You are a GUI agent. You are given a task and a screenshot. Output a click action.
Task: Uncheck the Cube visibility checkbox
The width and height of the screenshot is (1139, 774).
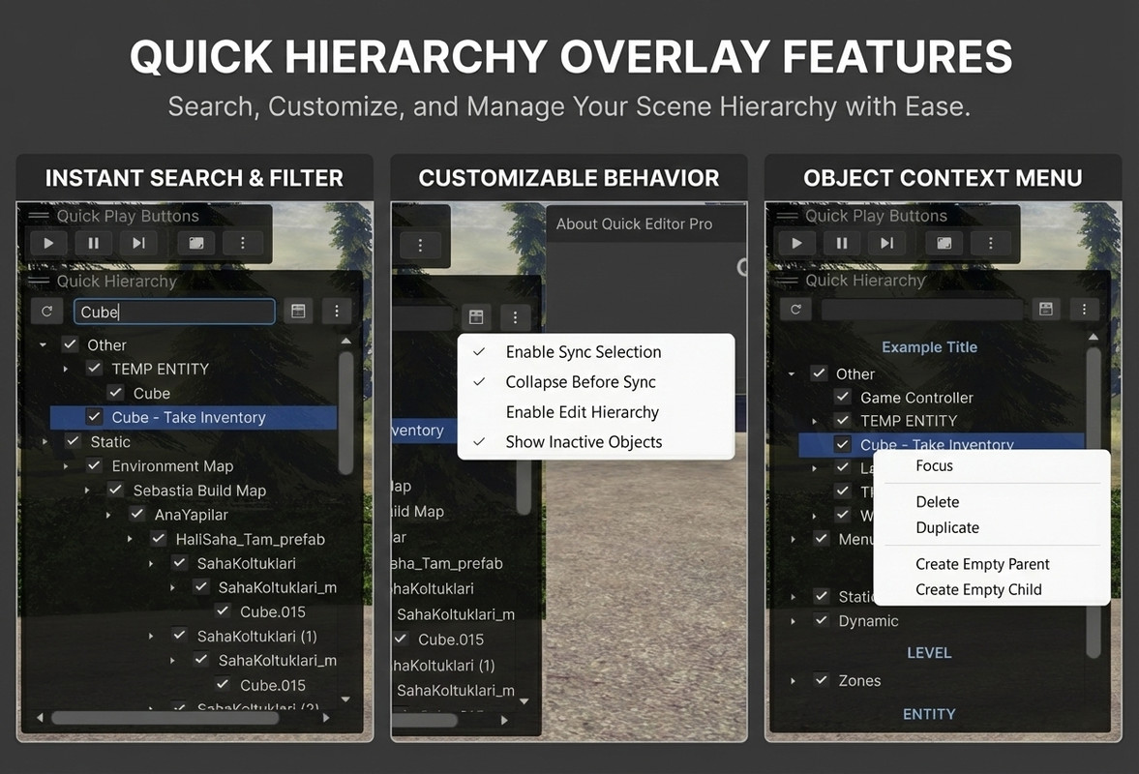coord(115,393)
